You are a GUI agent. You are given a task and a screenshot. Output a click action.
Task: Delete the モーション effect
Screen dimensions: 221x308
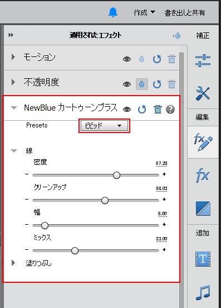point(171,59)
